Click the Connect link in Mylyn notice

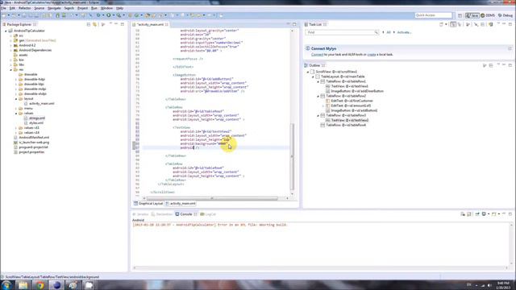click(x=317, y=55)
